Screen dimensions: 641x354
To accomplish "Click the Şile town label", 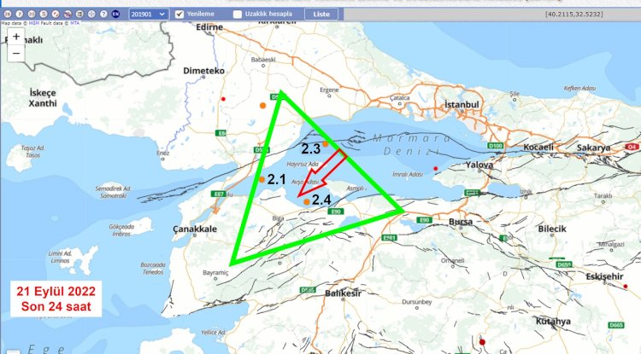I will [x=515, y=94].
